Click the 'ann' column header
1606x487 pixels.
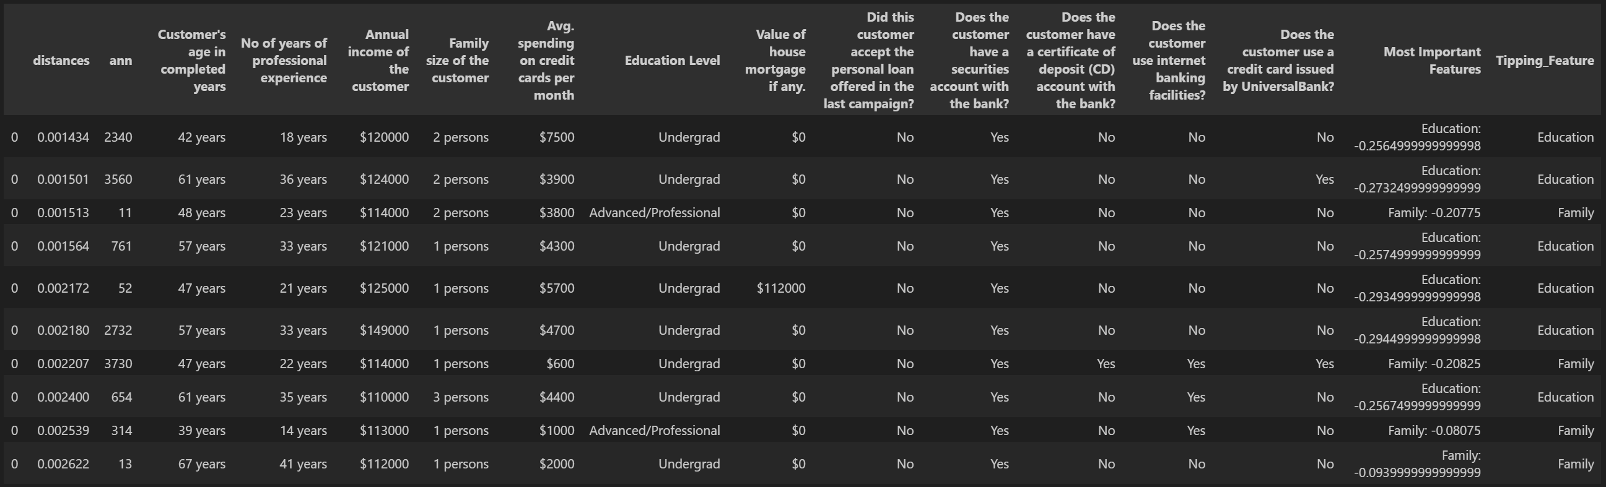click(120, 61)
